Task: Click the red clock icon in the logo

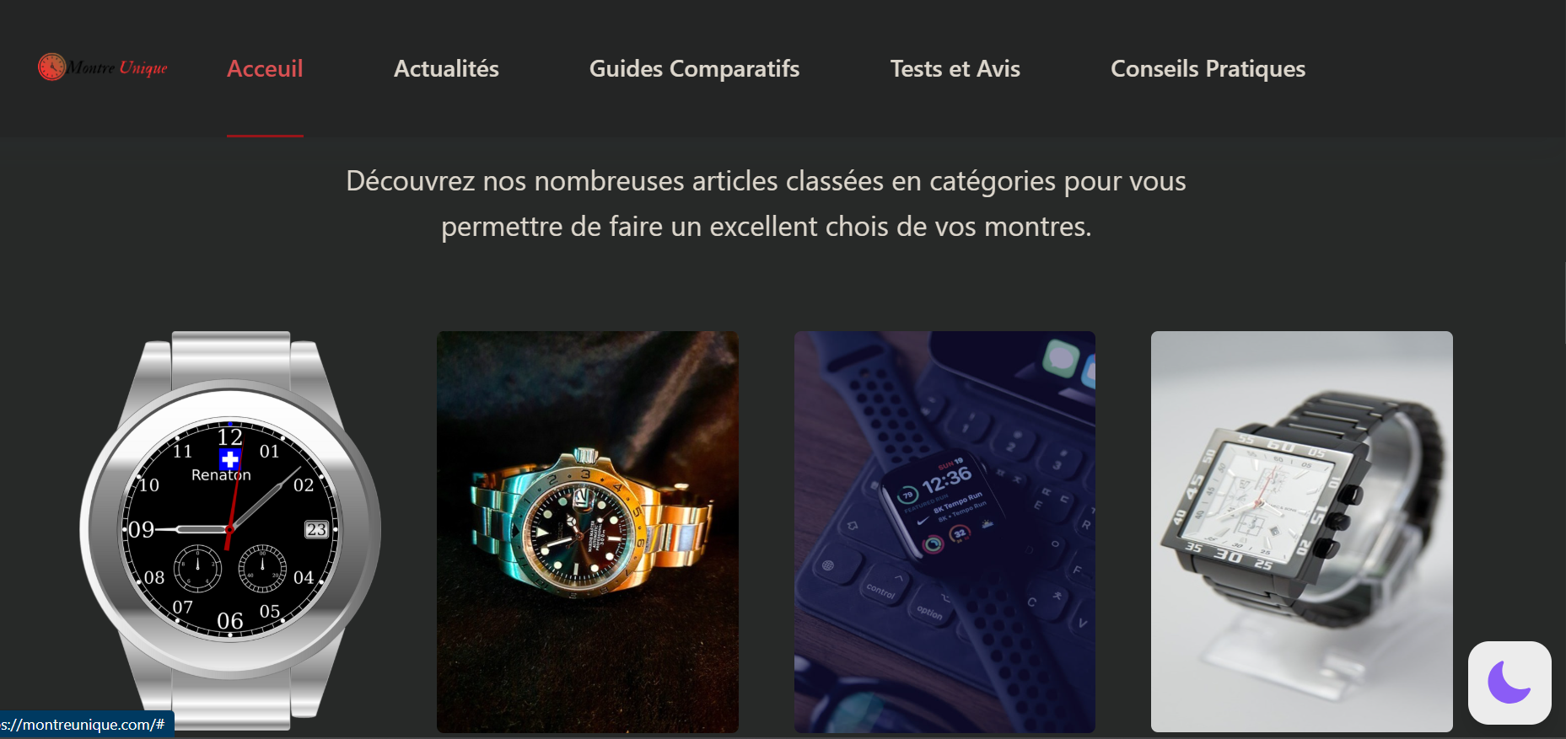Action: [51, 67]
